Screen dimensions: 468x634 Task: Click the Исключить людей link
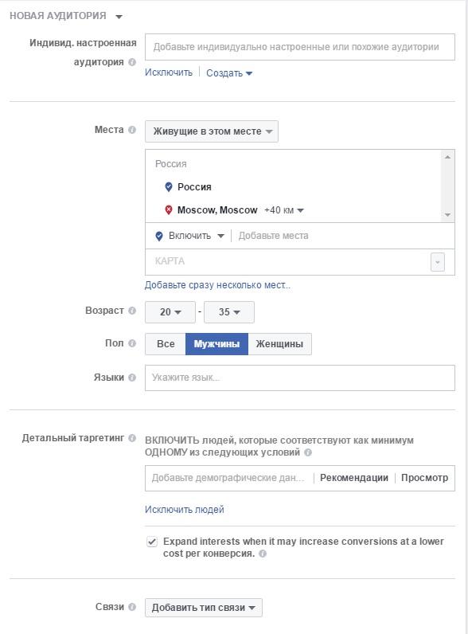click(x=185, y=510)
